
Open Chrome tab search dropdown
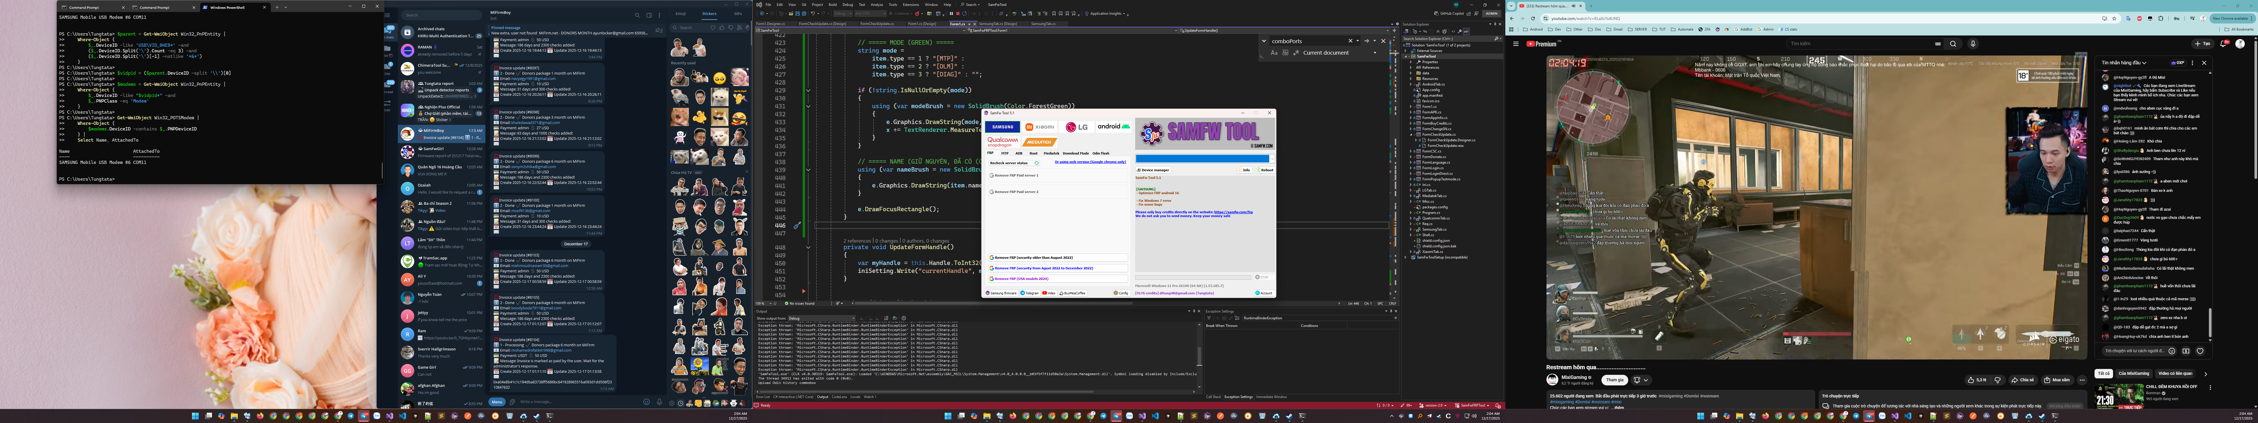(x=1511, y=6)
